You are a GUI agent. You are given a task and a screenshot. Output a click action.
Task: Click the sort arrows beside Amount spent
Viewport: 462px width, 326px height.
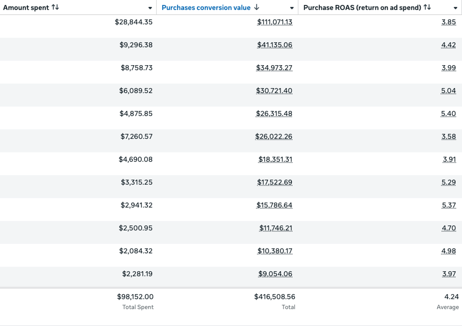point(55,7)
